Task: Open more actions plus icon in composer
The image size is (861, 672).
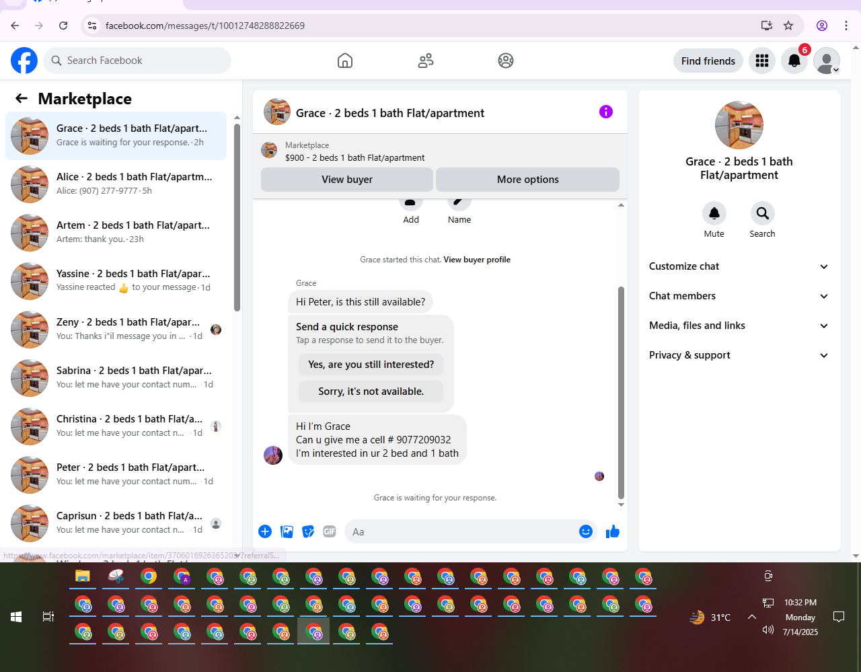Action: pyautogui.click(x=265, y=531)
